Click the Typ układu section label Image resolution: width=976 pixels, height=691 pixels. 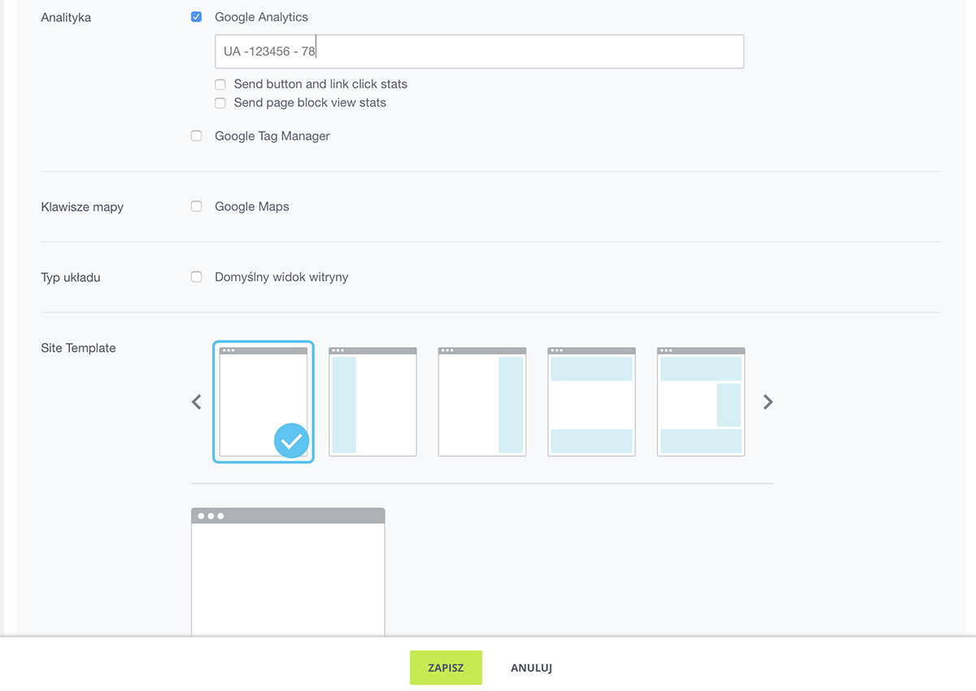click(x=71, y=277)
